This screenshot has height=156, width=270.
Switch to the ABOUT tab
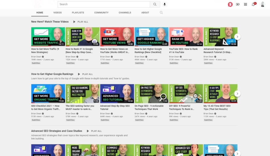click(145, 13)
